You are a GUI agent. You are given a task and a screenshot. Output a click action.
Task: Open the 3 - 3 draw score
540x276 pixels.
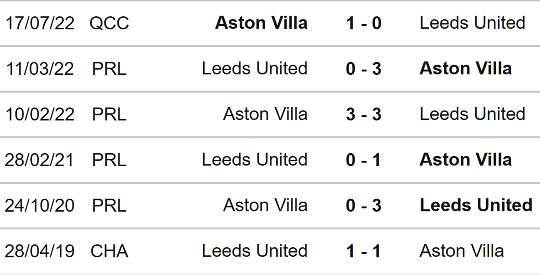pos(363,114)
